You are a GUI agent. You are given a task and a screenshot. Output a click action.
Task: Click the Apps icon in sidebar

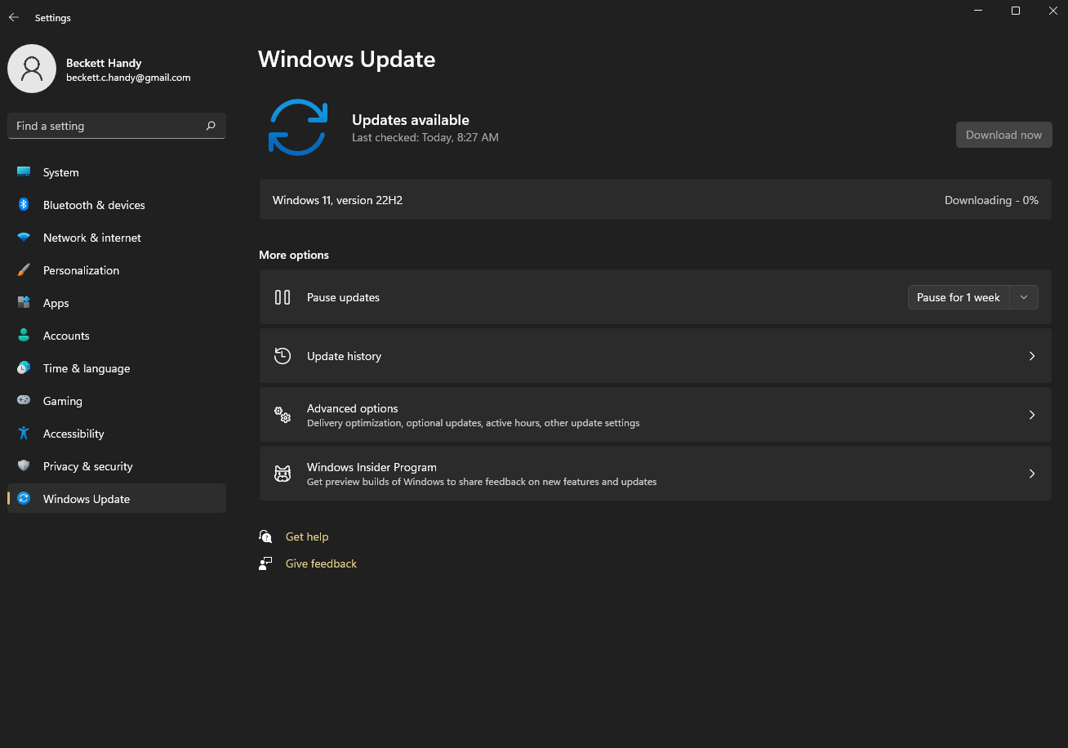[24, 303]
